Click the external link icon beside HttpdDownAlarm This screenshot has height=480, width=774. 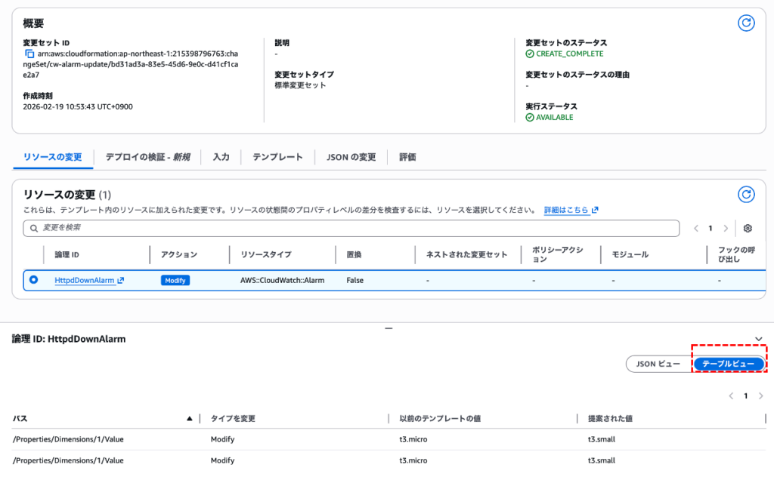coord(121,280)
